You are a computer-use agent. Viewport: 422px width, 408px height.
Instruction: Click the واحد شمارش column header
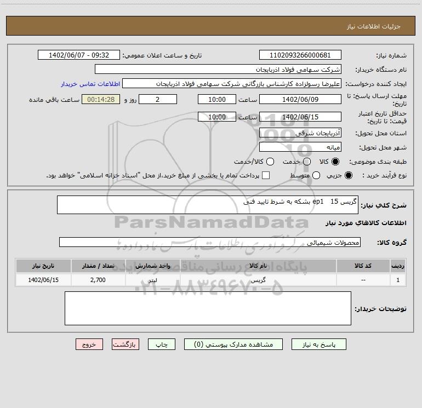click(152, 266)
